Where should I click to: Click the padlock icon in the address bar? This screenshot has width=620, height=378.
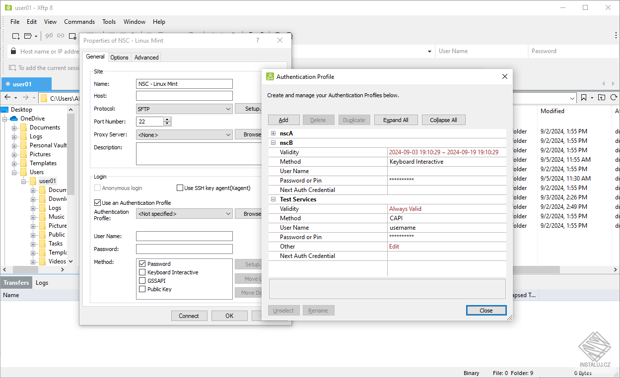pyautogui.click(x=13, y=51)
